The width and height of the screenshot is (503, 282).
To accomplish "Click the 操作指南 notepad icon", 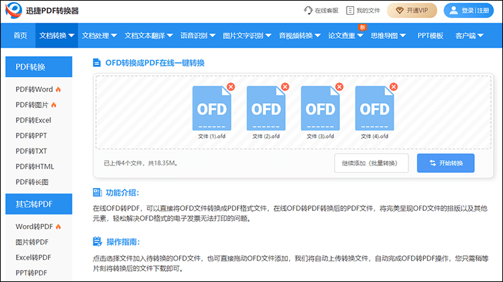I will [x=97, y=242].
